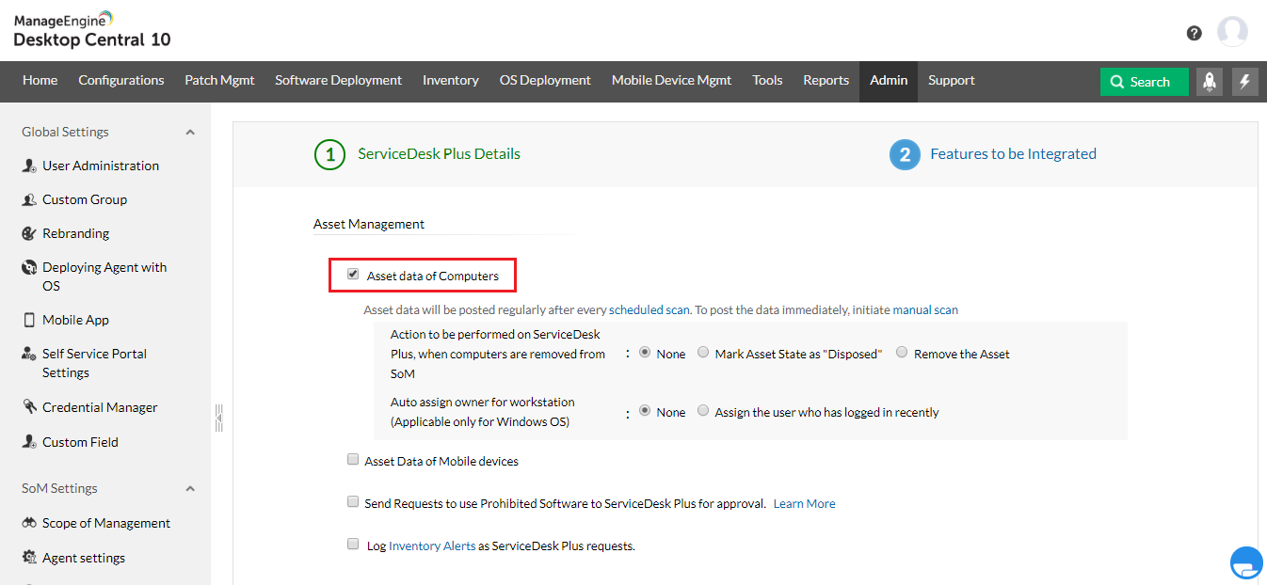The image size is (1267, 585).
Task: Open Custom Group in sidebar
Action: (85, 199)
